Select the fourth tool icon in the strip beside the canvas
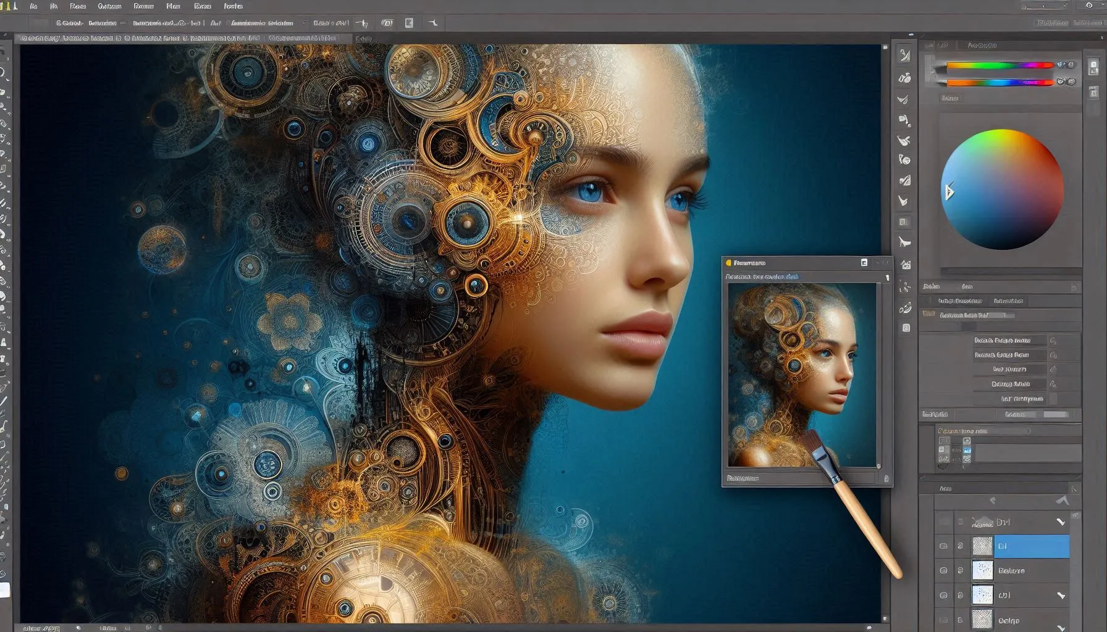 (904, 120)
